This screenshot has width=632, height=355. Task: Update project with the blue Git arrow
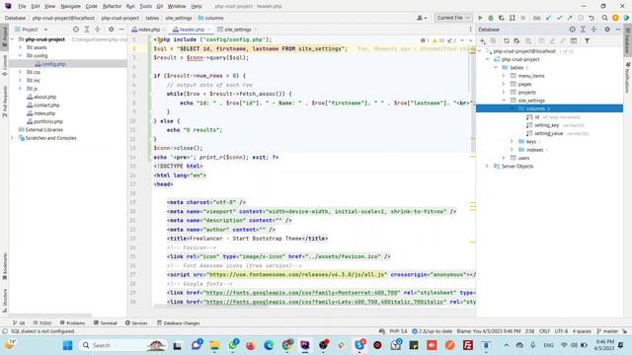(x=549, y=18)
